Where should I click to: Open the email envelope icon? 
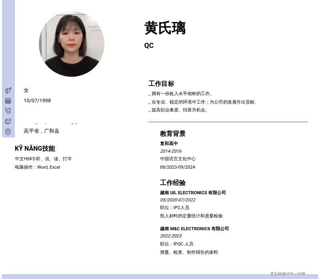click(8, 121)
